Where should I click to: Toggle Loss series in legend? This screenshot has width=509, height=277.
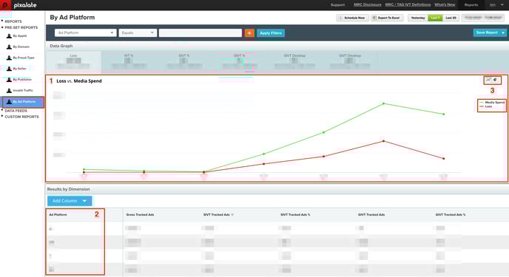(485, 106)
